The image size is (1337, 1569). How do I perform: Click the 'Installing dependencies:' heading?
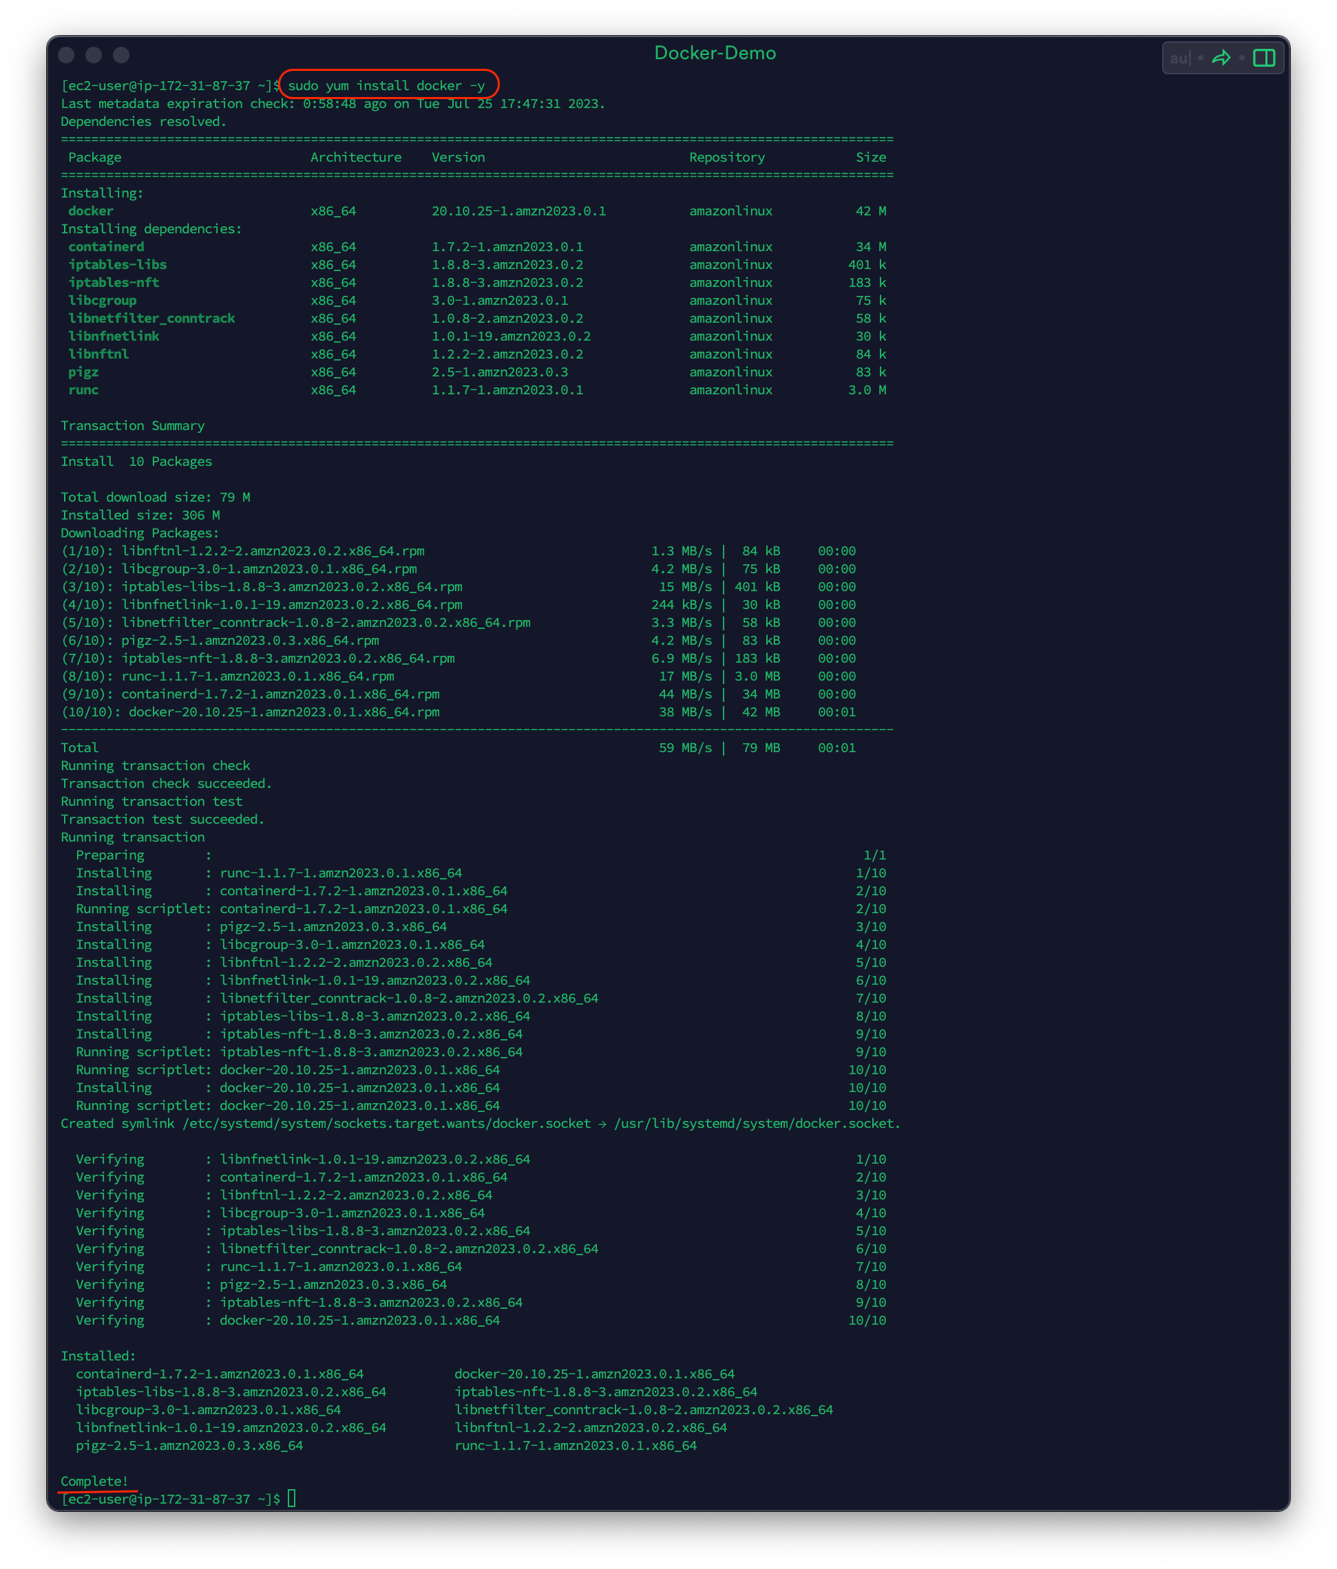coord(151,228)
